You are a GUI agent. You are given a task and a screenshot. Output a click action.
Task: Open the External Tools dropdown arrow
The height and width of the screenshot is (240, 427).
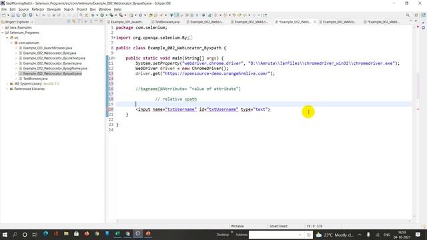(x=125, y=15)
